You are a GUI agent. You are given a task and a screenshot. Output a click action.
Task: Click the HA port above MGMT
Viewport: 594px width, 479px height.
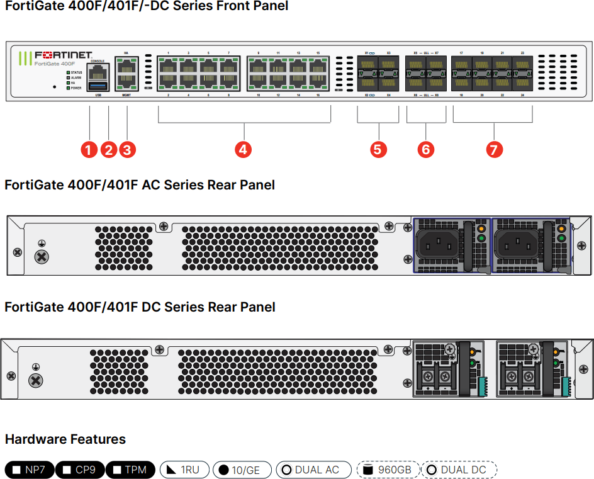pos(126,67)
